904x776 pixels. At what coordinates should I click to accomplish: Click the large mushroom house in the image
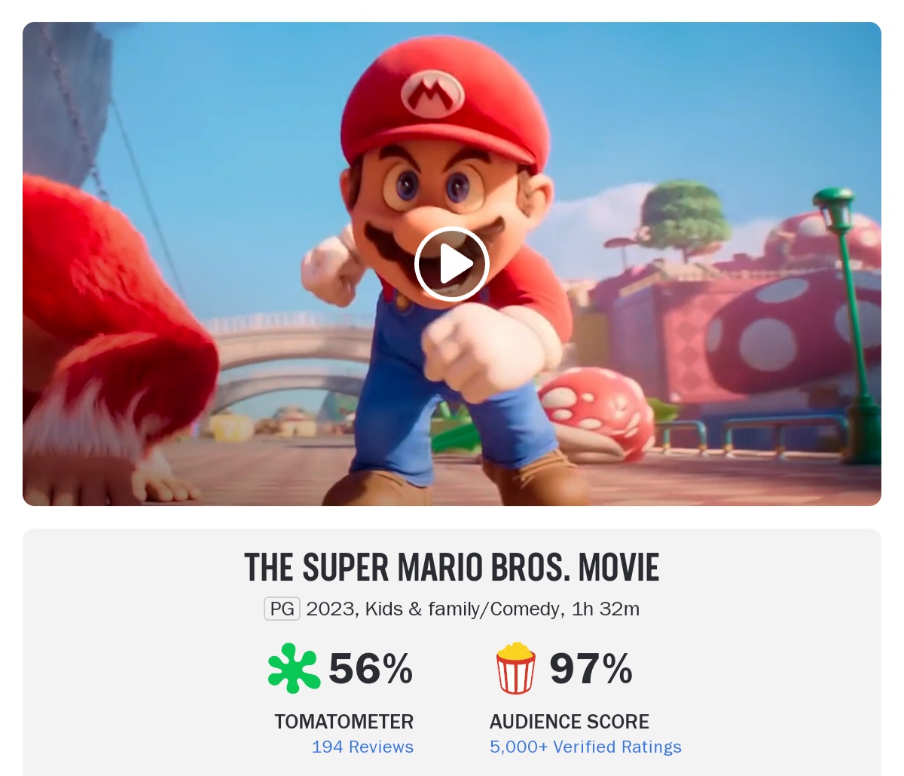point(791,332)
